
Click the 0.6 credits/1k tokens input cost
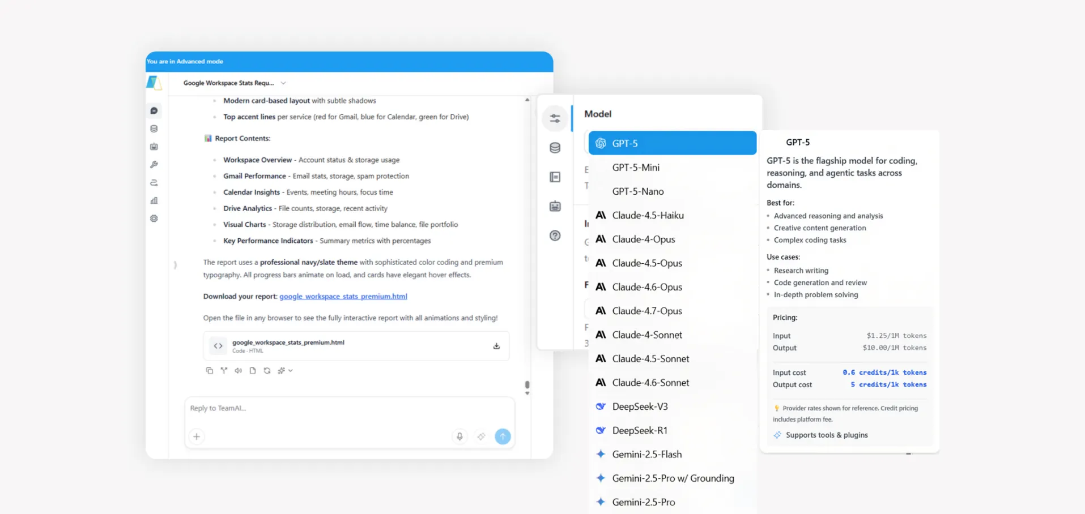pyautogui.click(x=884, y=372)
